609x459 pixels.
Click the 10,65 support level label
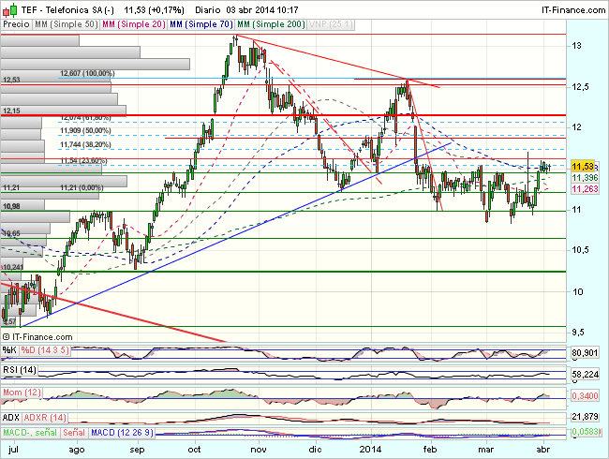pos(11,233)
